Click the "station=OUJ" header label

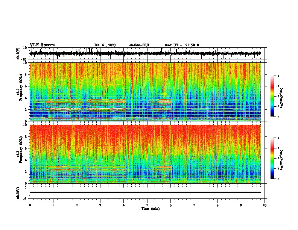pos(139,45)
